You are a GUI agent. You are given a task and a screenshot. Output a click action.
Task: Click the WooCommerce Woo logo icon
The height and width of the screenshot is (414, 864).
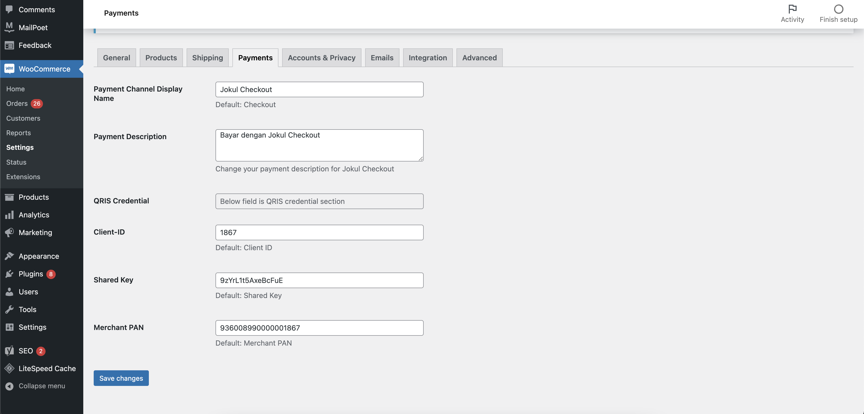click(x=9, y=68)
